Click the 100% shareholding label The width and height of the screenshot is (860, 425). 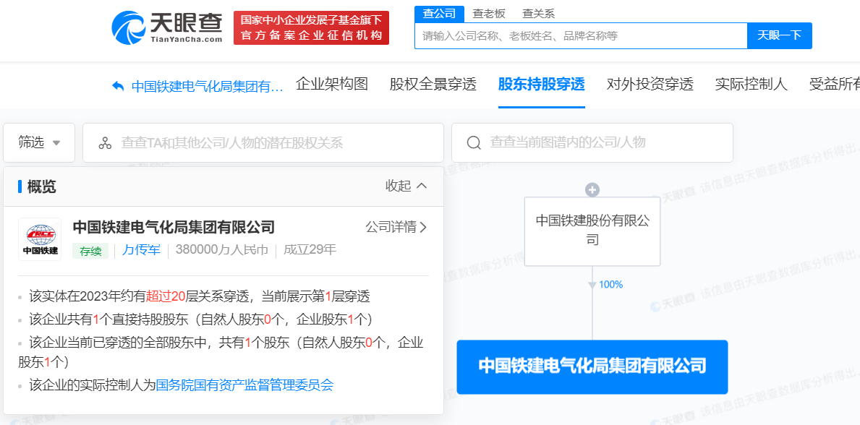[x=610, y=285]
